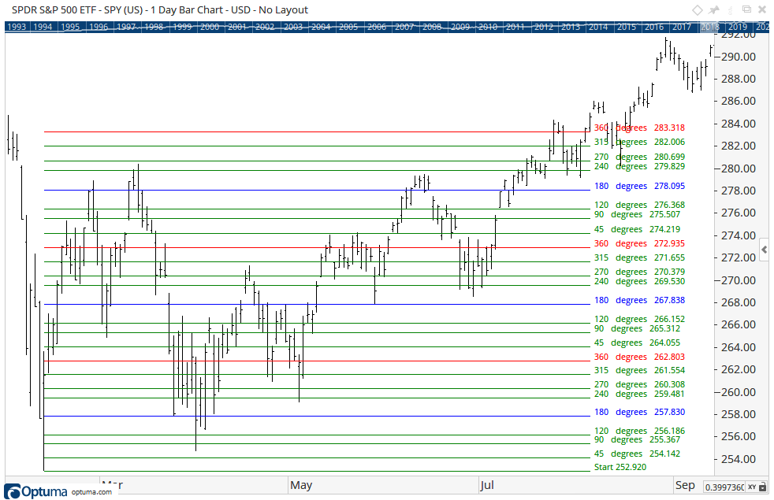
Task: Select the '315 degrees 282.006' level label
Action: click(x=639, y=142)
